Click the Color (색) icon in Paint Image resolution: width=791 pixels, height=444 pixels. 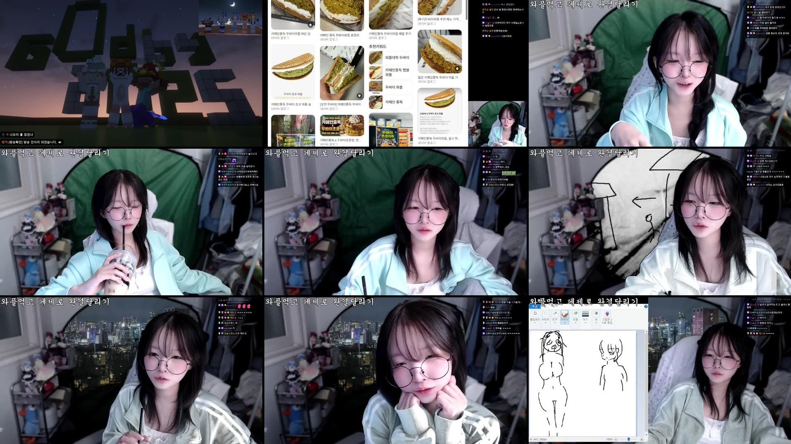coord(597,313)
